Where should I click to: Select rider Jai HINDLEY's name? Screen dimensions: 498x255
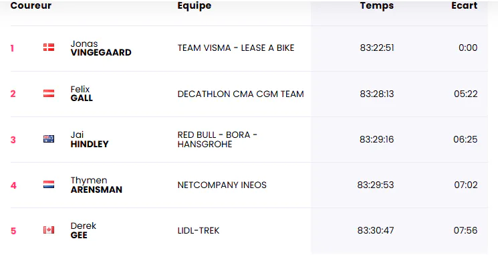point(90,139)
